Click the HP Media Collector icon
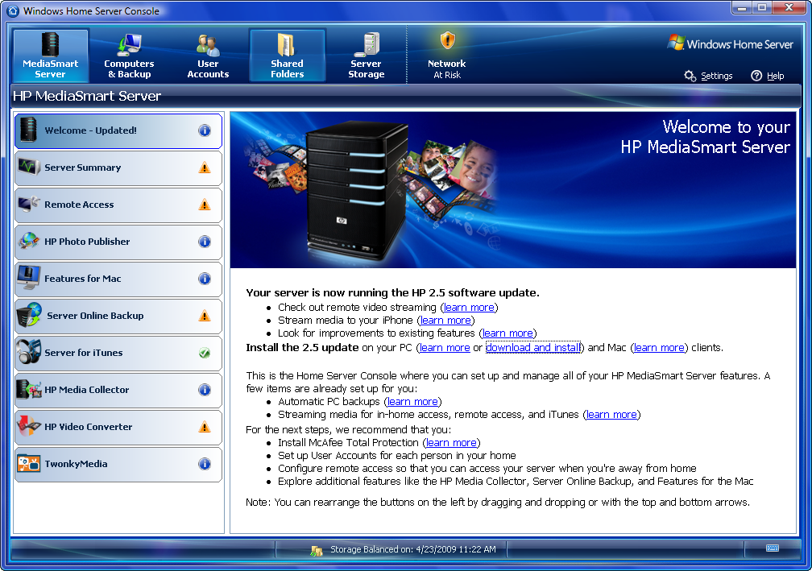This screenshot has height=571, width=812. pos(29,389)
